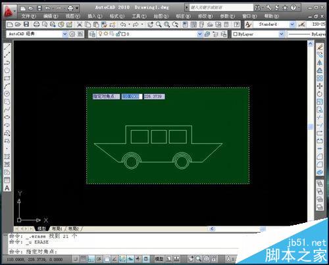Expand the AutoCAD 经典 workspace dropdown
329x265 pixels.
tap(65, 34)
